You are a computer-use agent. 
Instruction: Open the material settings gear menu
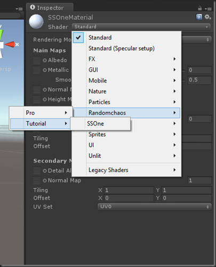207,17
